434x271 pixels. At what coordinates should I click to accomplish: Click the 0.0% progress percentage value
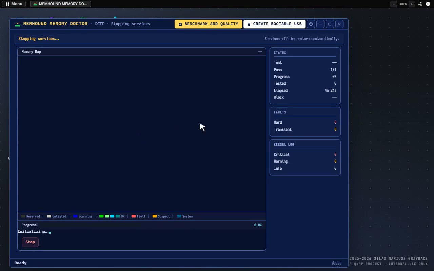point(258,225)
